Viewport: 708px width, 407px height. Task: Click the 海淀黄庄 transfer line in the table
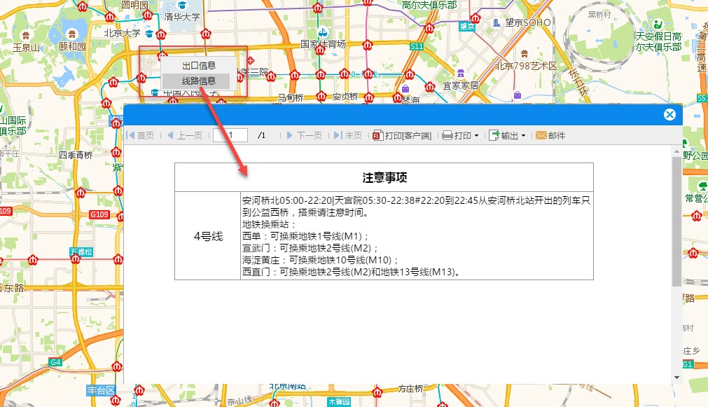[x=320, y=260]
